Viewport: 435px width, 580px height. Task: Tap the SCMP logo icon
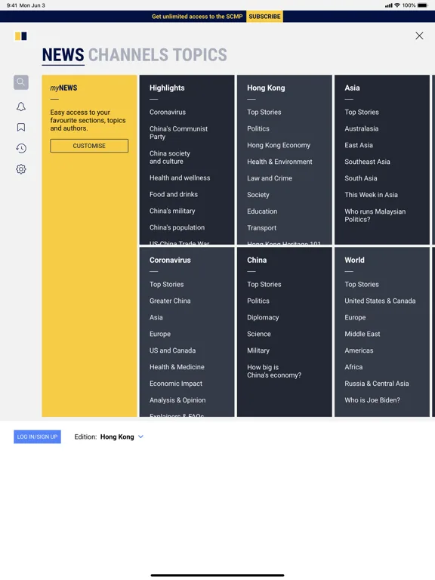coord(20,36)
